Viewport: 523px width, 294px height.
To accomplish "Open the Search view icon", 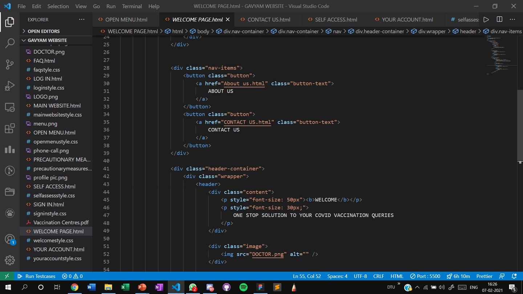I will click(x=10, y=43).
